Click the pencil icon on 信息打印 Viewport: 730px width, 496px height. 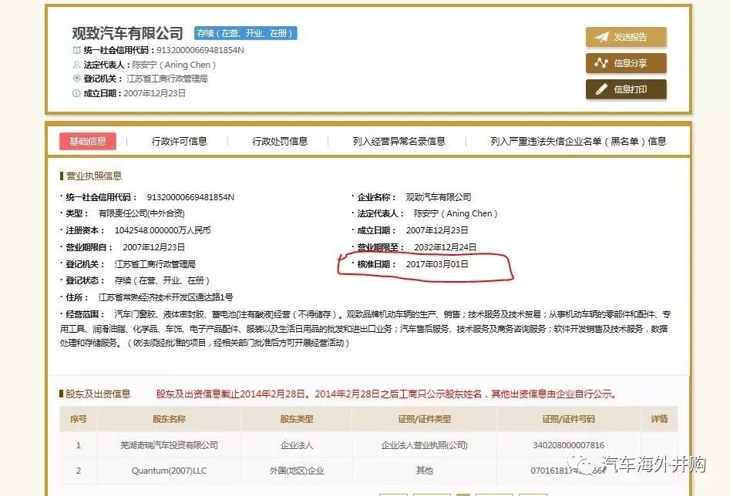click(601, 89)
